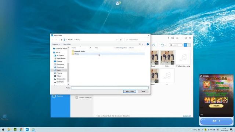Select the Space song thumbnail
Viewport: 235px width, 132px height.
coord(154,58)
